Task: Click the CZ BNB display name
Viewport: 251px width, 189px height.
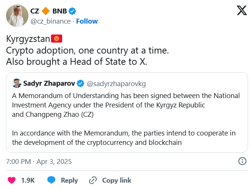Action: coord(49,11)
